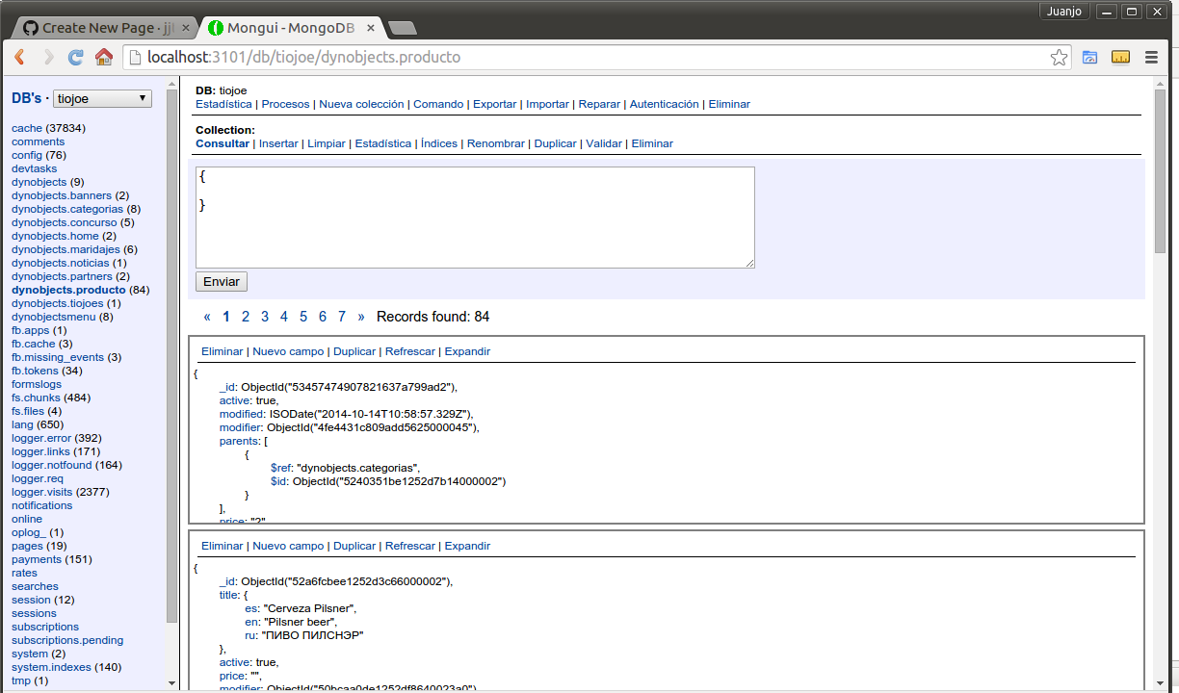Click the main page scrollbar up arrow
Screen dimensions: 1179x693
point(1161,84)
